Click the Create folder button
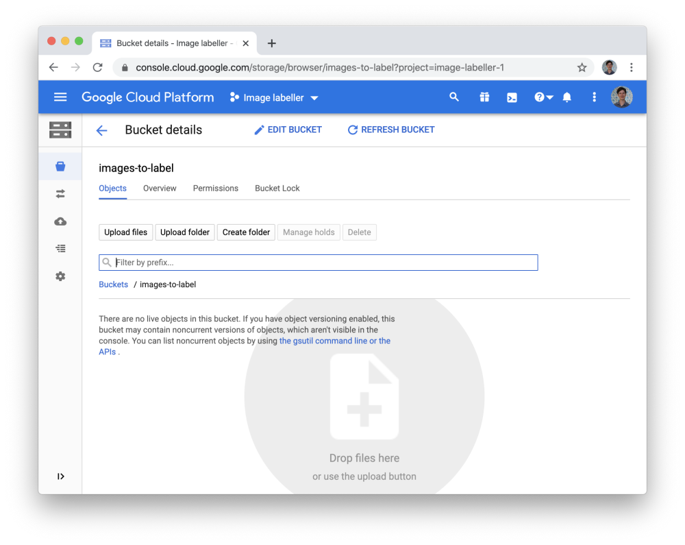This screenshot has height=545, width=685. point(246,232)
